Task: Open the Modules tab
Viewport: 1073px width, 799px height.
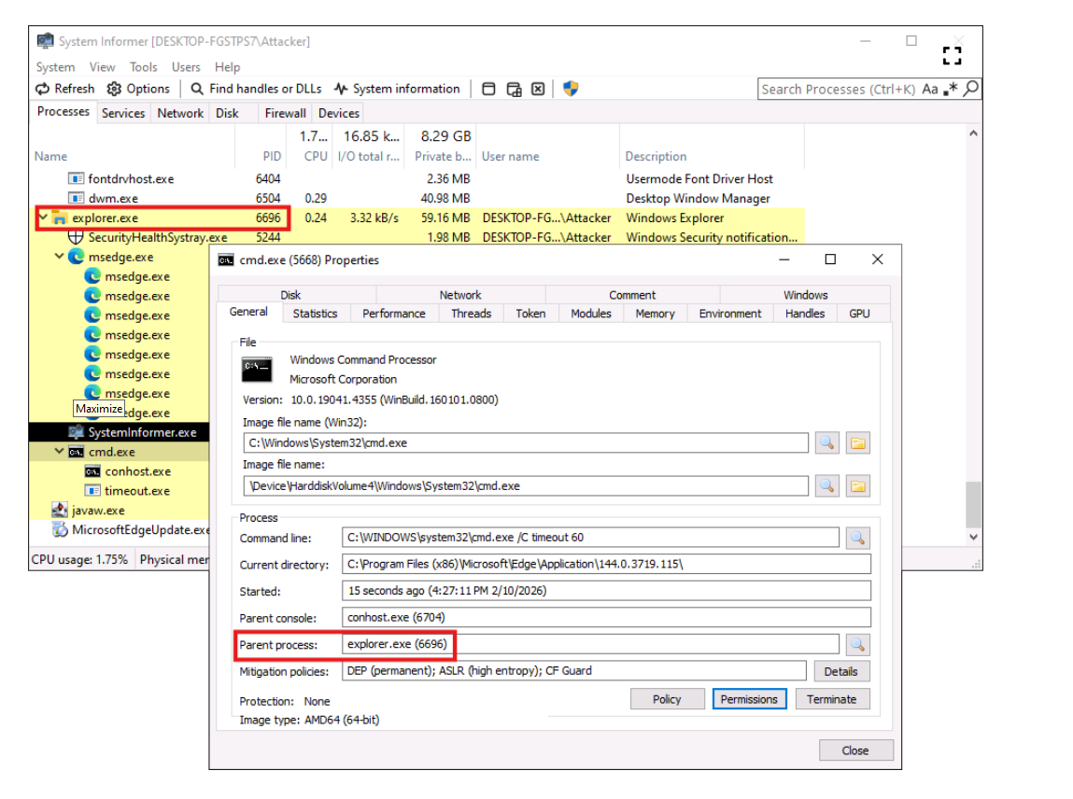Action: click(x=590, y=314)
